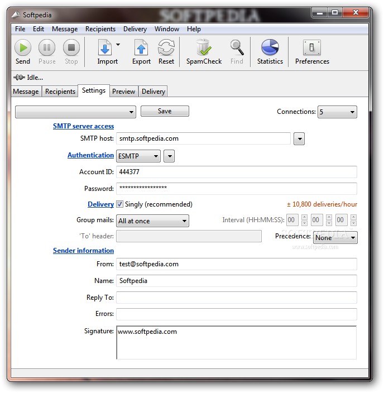Open the Message menu
384x393 pixels.
point(65,29)
